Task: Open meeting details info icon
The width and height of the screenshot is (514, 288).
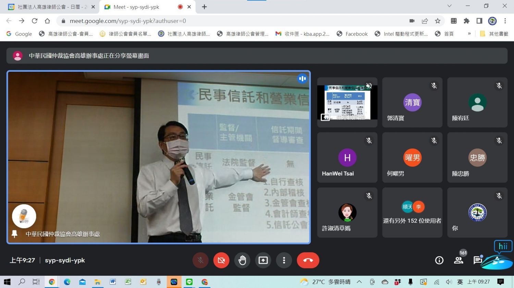Action: coord(439,260)
